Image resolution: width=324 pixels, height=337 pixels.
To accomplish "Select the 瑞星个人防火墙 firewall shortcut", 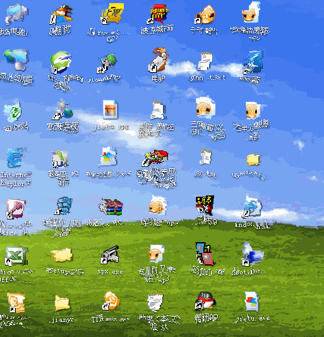I will (x=63, y=206).
